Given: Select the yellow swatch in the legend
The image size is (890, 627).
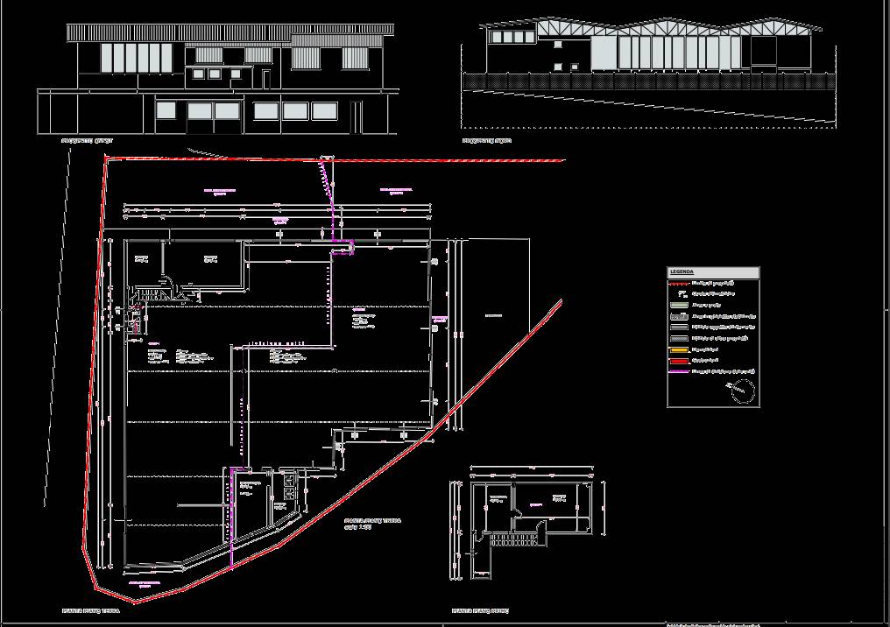Looking at the screenshot, I should click(679, 349).
